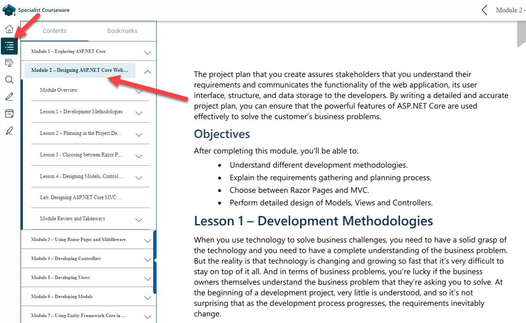526x323 pixels.
Task: Collapse Module 2 – Designing ASP.NET Core Web
Action: pos(147,71)
